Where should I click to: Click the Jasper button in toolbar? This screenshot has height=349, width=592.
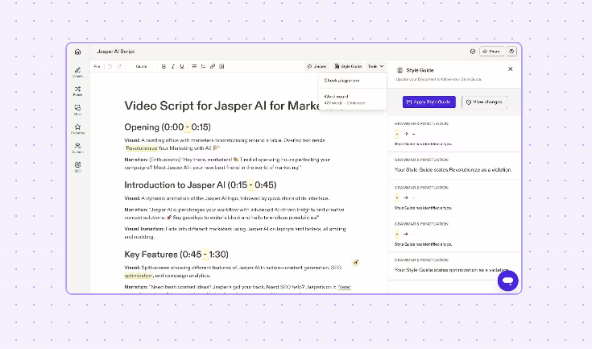[317, 66]
